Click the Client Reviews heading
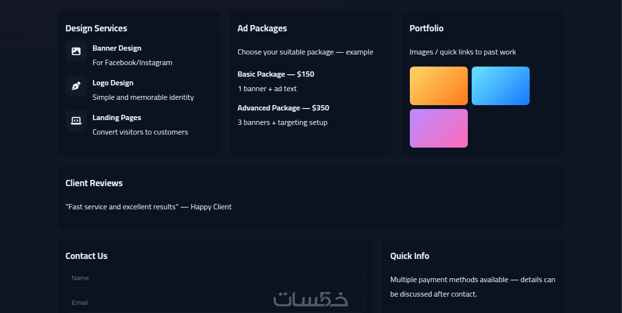The width and height of the screenshot is (622, 313). pyautogui.click(x=94, y=183)
